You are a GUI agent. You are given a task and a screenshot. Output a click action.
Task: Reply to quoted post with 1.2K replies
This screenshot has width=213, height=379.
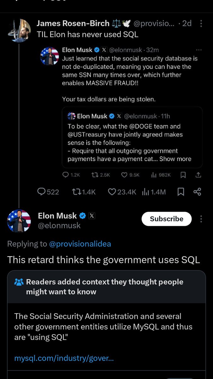coord(66,175)
